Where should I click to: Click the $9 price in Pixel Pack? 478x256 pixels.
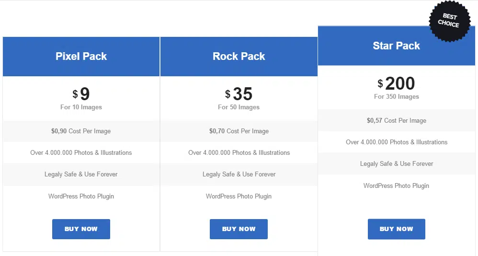click(x=81, y=93)
